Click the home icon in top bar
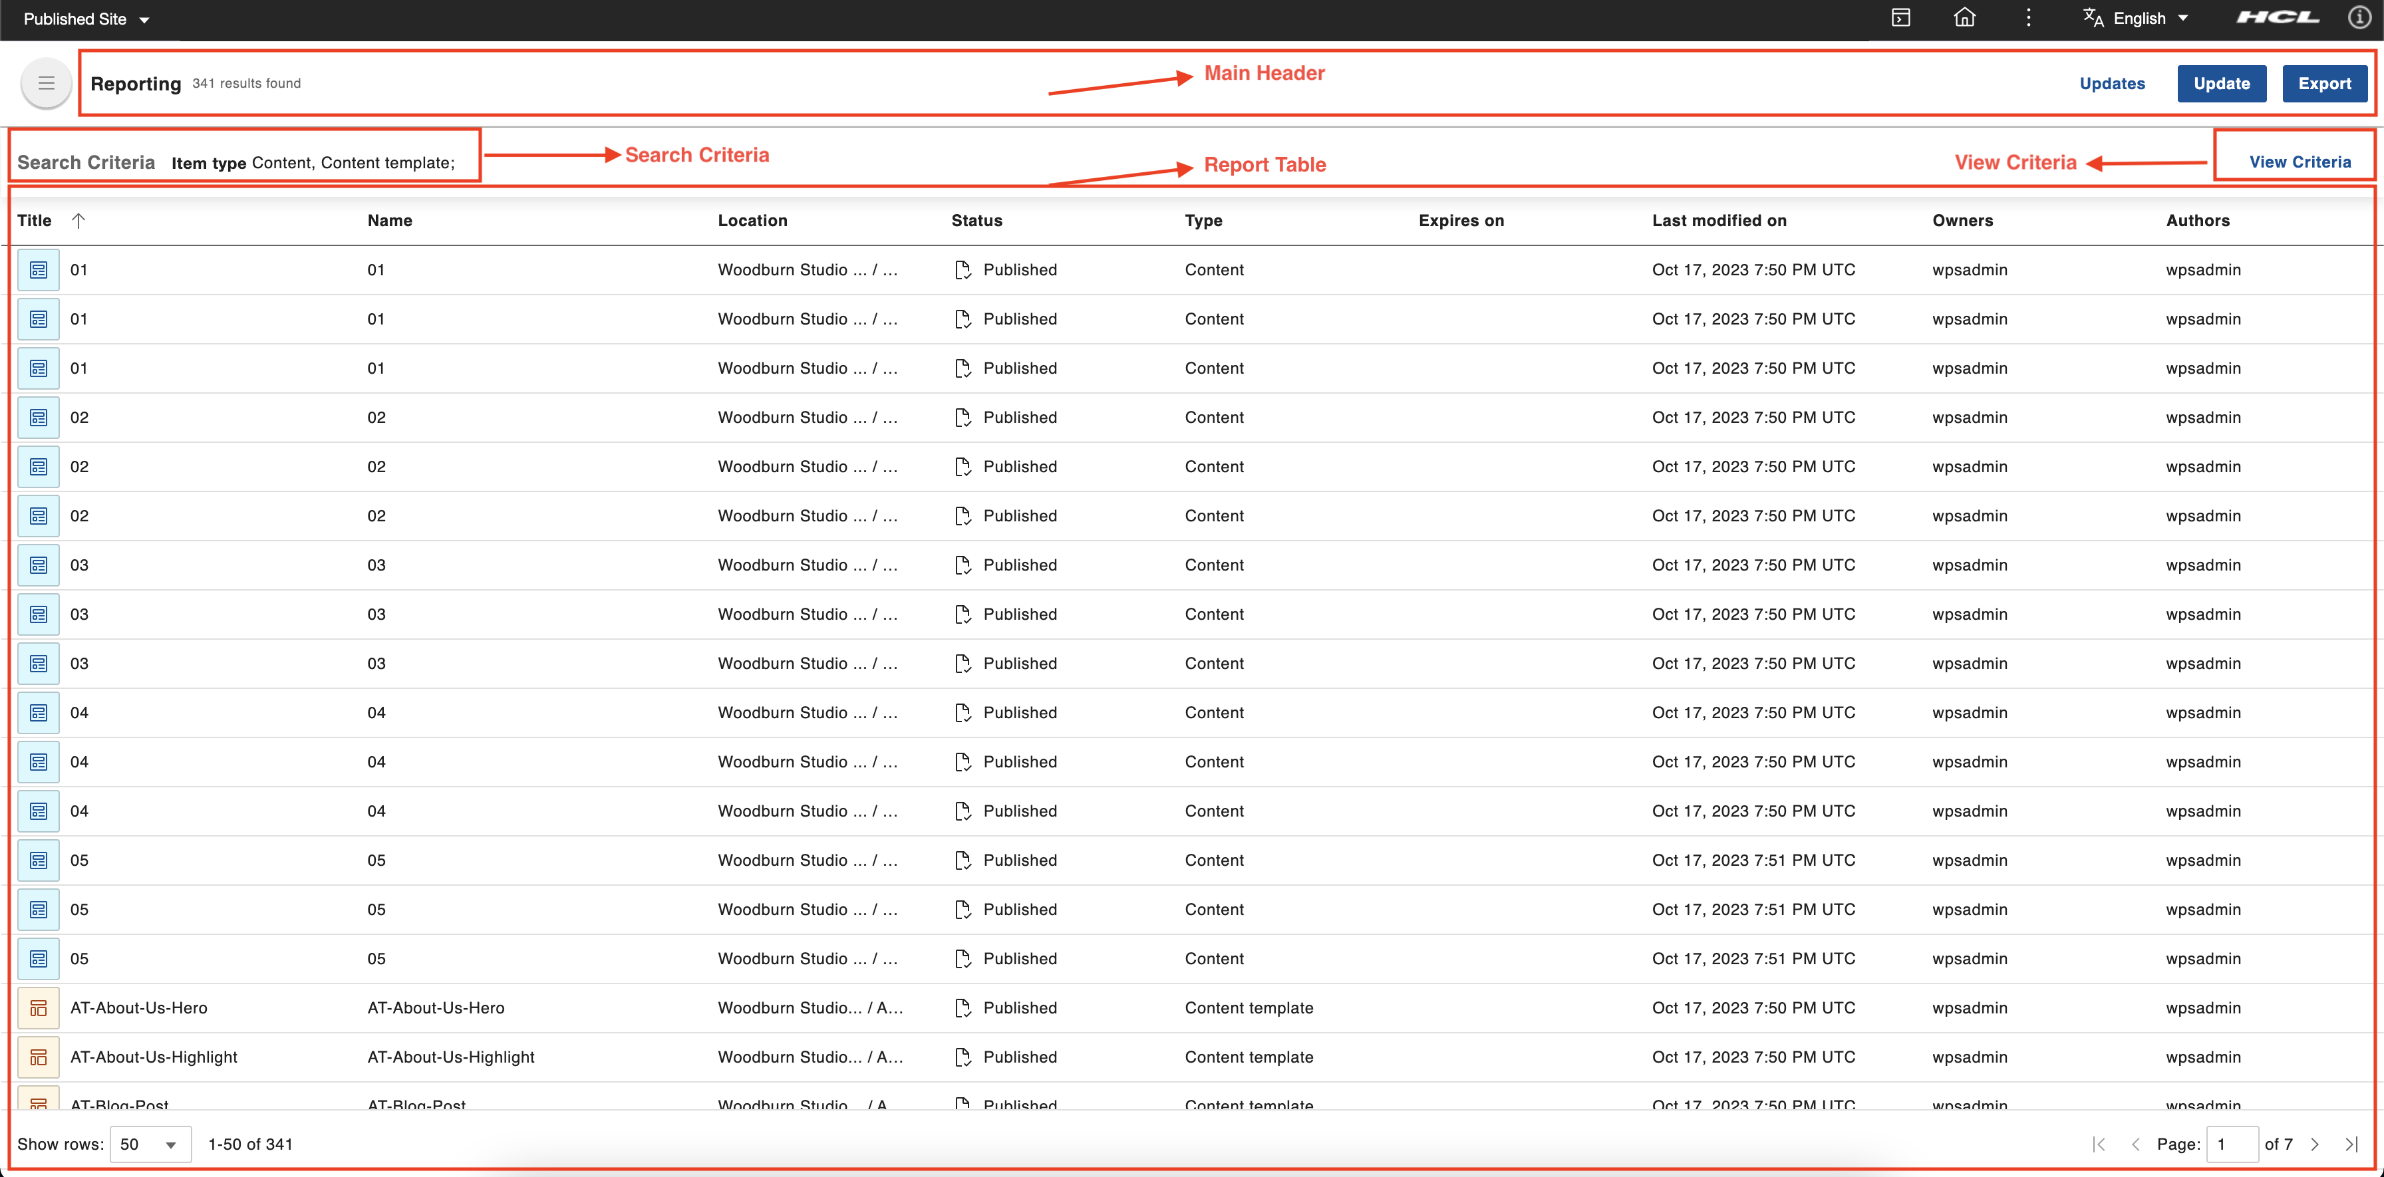The height and width of the screenshot is (1177, 2384). coord(1964,17)
